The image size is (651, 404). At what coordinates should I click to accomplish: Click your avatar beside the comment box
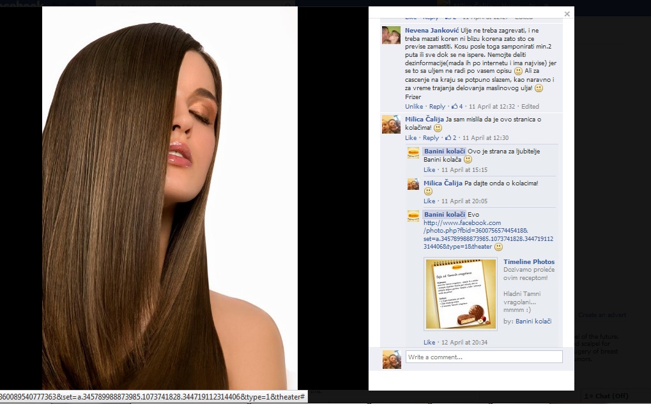click(x=391, y=359)
